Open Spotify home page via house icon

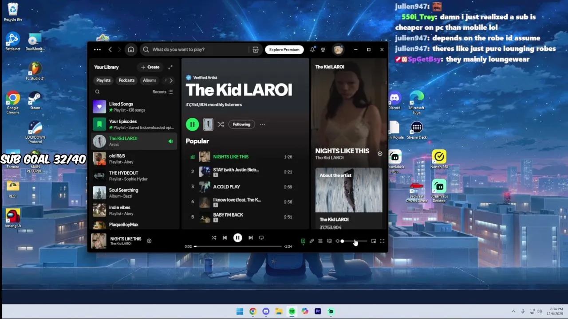point(131,50)
